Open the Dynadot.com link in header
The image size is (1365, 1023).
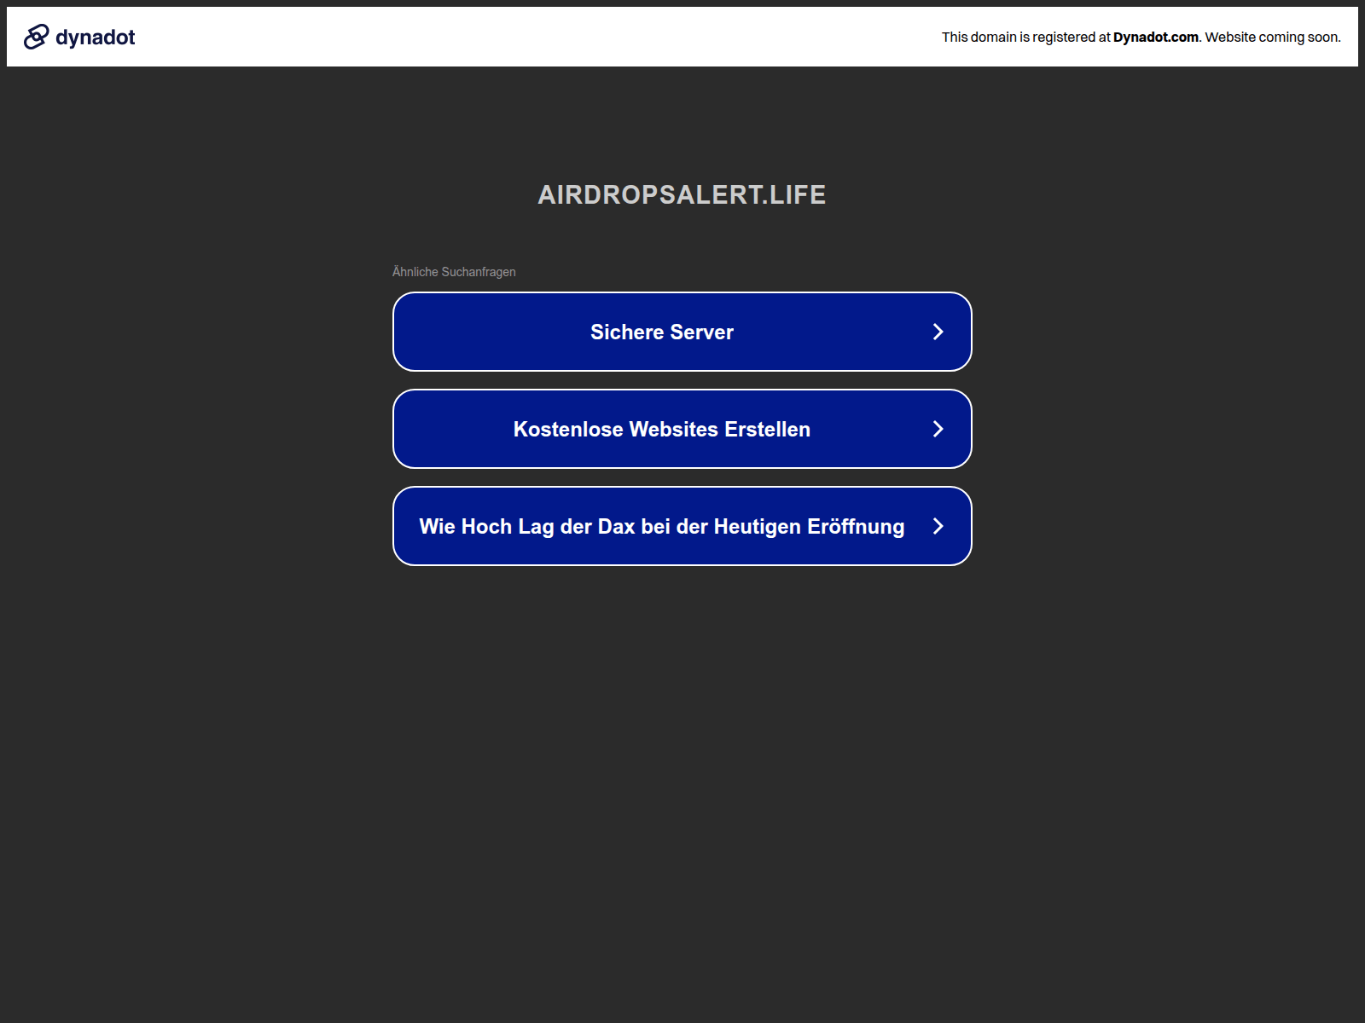click(x=1155, y=37)
